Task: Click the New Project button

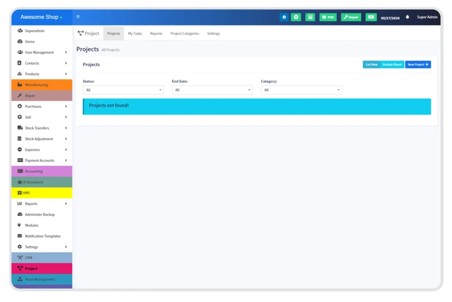Action: point(418,65)
